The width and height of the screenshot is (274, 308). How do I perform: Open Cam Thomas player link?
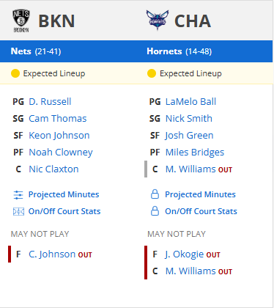[58, 119]
